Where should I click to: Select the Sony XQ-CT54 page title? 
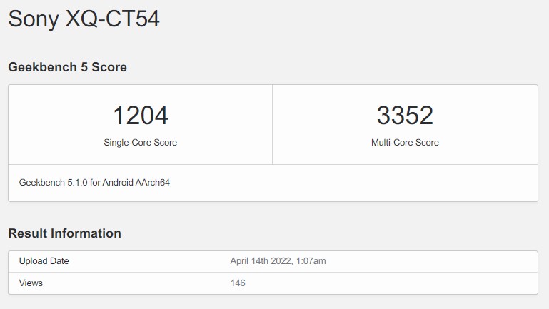pyautogui.click(x=84, y=19)
